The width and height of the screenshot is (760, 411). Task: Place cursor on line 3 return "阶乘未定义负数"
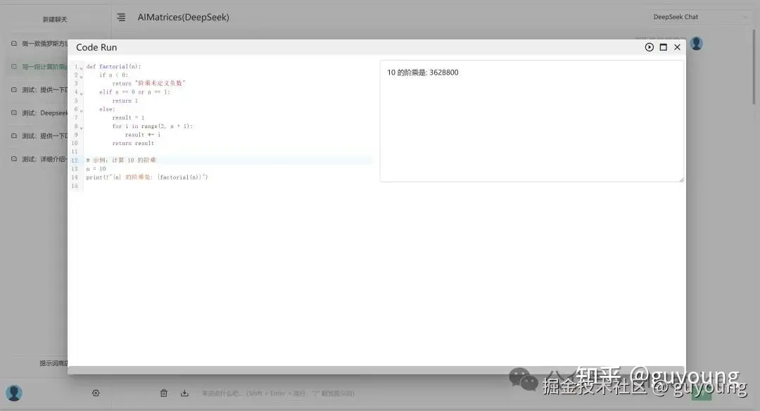tap(148, 83)
